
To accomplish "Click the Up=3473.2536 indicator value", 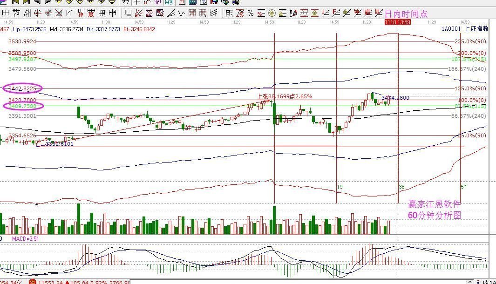I will (x=30, y=29).
